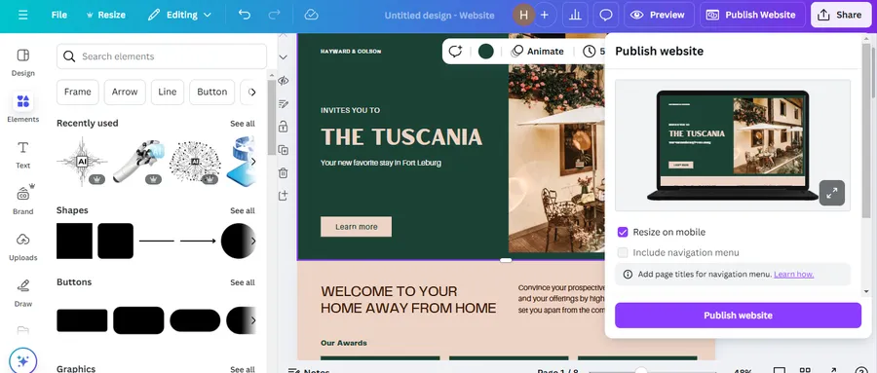Open the H user avatar
Image resolution: width=877 pixels, height=373 pixels.
[523, 16]
